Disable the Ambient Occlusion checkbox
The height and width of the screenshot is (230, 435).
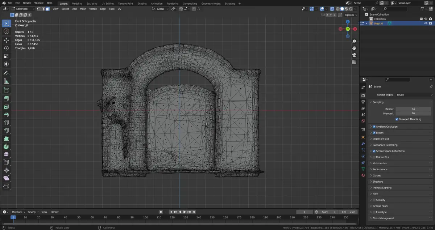tap(374, 127)
